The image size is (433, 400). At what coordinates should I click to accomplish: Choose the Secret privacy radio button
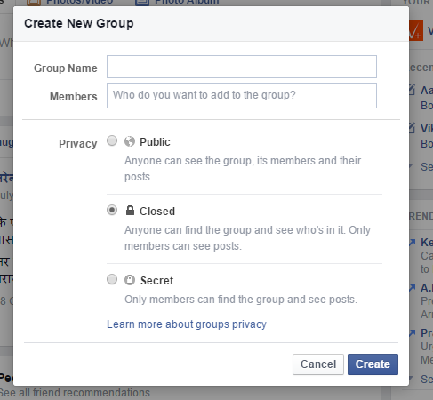[x=112, y=279]
